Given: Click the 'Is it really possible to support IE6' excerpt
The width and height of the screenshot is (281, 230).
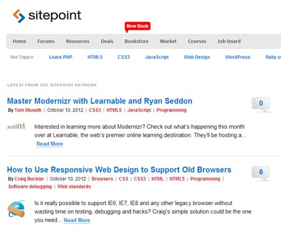Looking at the screenshot, I should coord(143,212).
